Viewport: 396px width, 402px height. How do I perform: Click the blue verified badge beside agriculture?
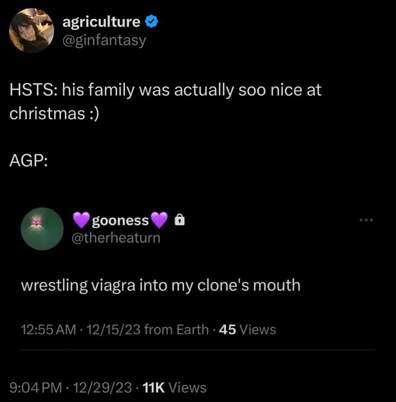pyautogui.click(x=152, y=23)
